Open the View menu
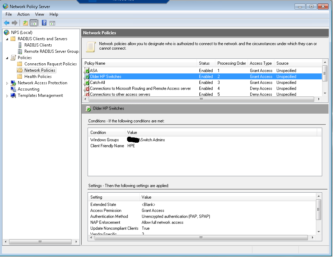Image resolution: width=333 pixels, height=257 pixels. [39, 14]
